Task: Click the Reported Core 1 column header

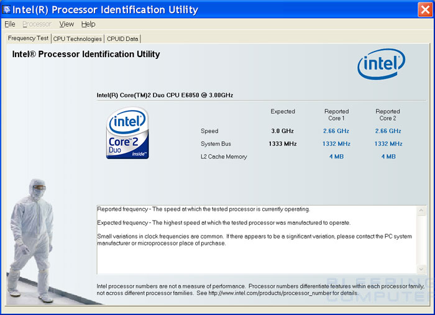Action: click(337, 115)
